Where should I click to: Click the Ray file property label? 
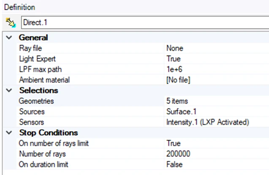[30, 48]
